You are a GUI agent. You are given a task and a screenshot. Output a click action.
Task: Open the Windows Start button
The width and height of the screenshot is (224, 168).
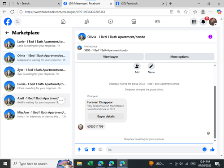tap(5, 164)
